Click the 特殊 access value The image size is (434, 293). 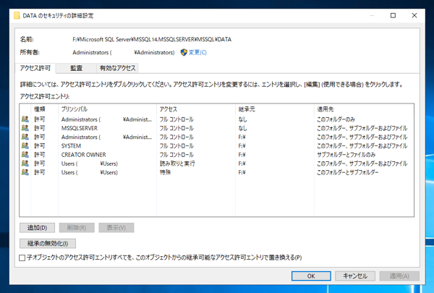point(165,172)
